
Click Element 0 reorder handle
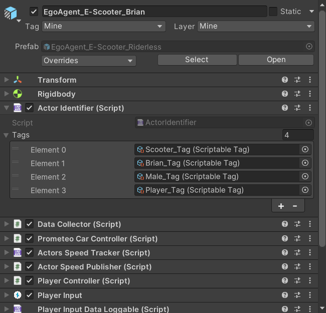click(16, 148)
